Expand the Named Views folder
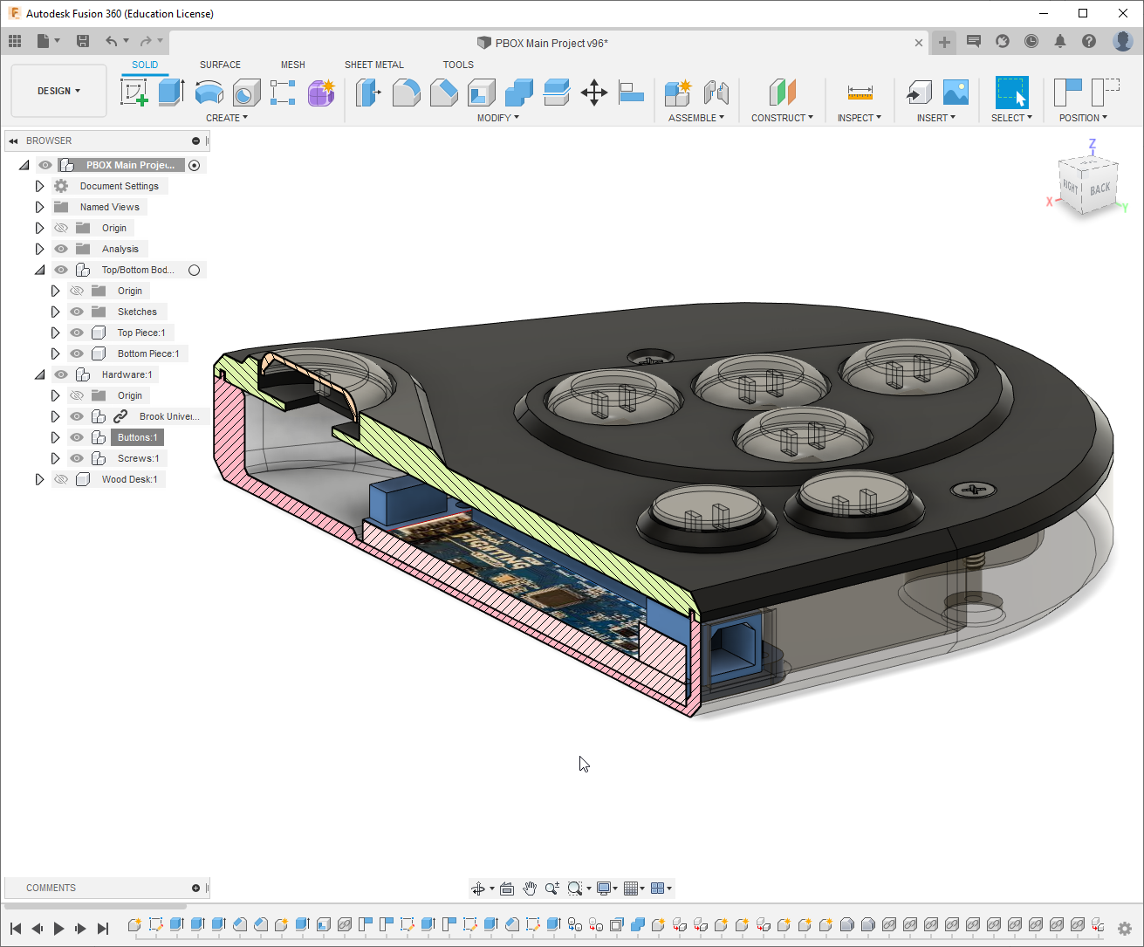This screenshot has height=947, width=1144. coord(39,206)
